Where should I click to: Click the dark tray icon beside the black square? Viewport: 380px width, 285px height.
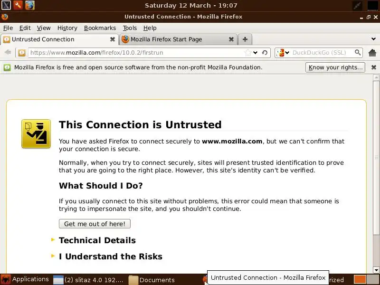357,5
